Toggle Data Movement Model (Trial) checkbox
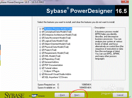Viewport: 132px width, 98px height. click(43, 38)
